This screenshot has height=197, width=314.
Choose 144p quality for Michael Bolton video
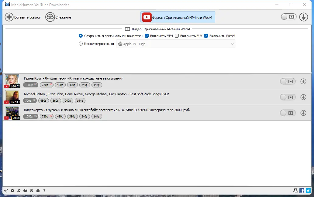(80, 100)
